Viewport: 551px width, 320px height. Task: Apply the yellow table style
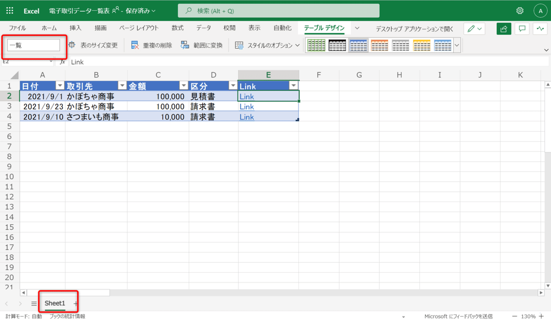(x=422, y=45)
